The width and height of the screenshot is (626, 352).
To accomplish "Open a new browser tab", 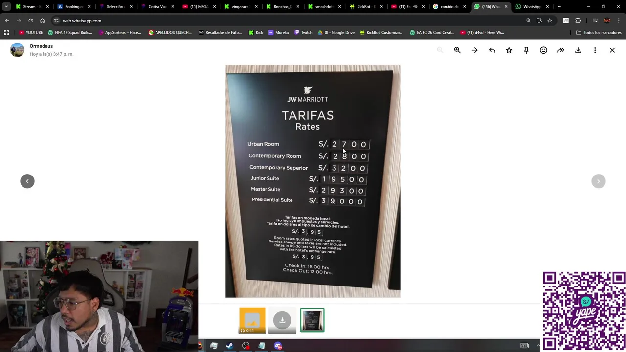I will 559,7.
